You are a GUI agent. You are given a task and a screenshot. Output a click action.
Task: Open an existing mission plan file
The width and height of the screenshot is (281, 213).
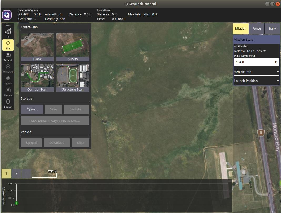[32, 109]
